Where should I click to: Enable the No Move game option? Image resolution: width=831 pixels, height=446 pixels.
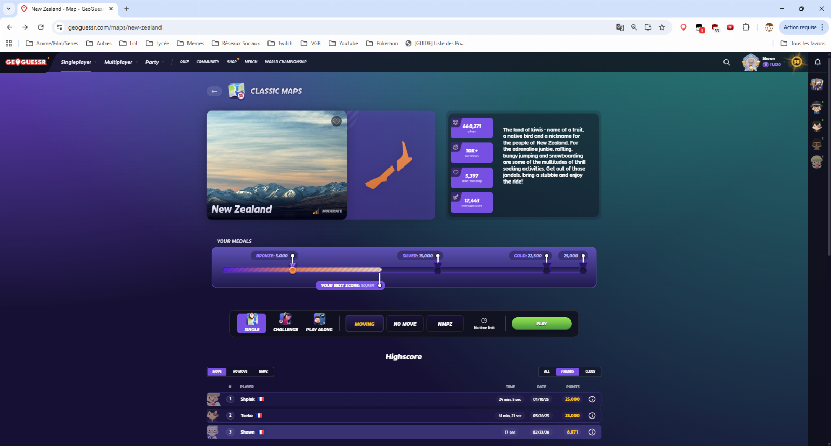click(405, 324)
